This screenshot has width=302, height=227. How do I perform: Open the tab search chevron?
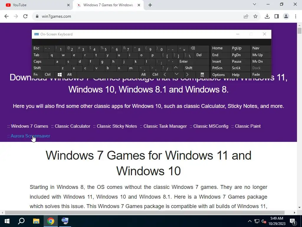click(x=255, y=4)
